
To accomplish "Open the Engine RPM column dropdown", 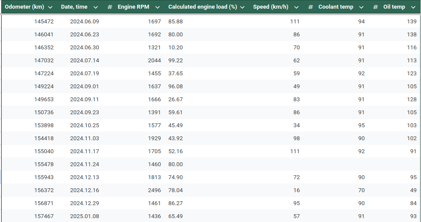I will [157, 7].
